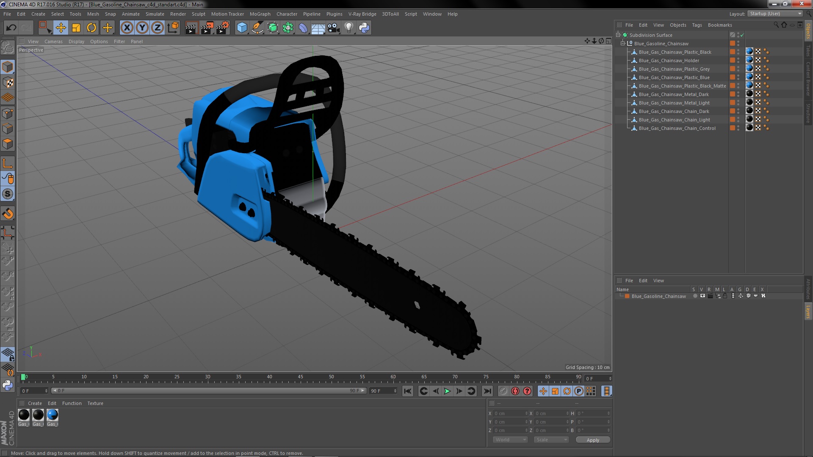Toggle coordinate system icon

173,28
